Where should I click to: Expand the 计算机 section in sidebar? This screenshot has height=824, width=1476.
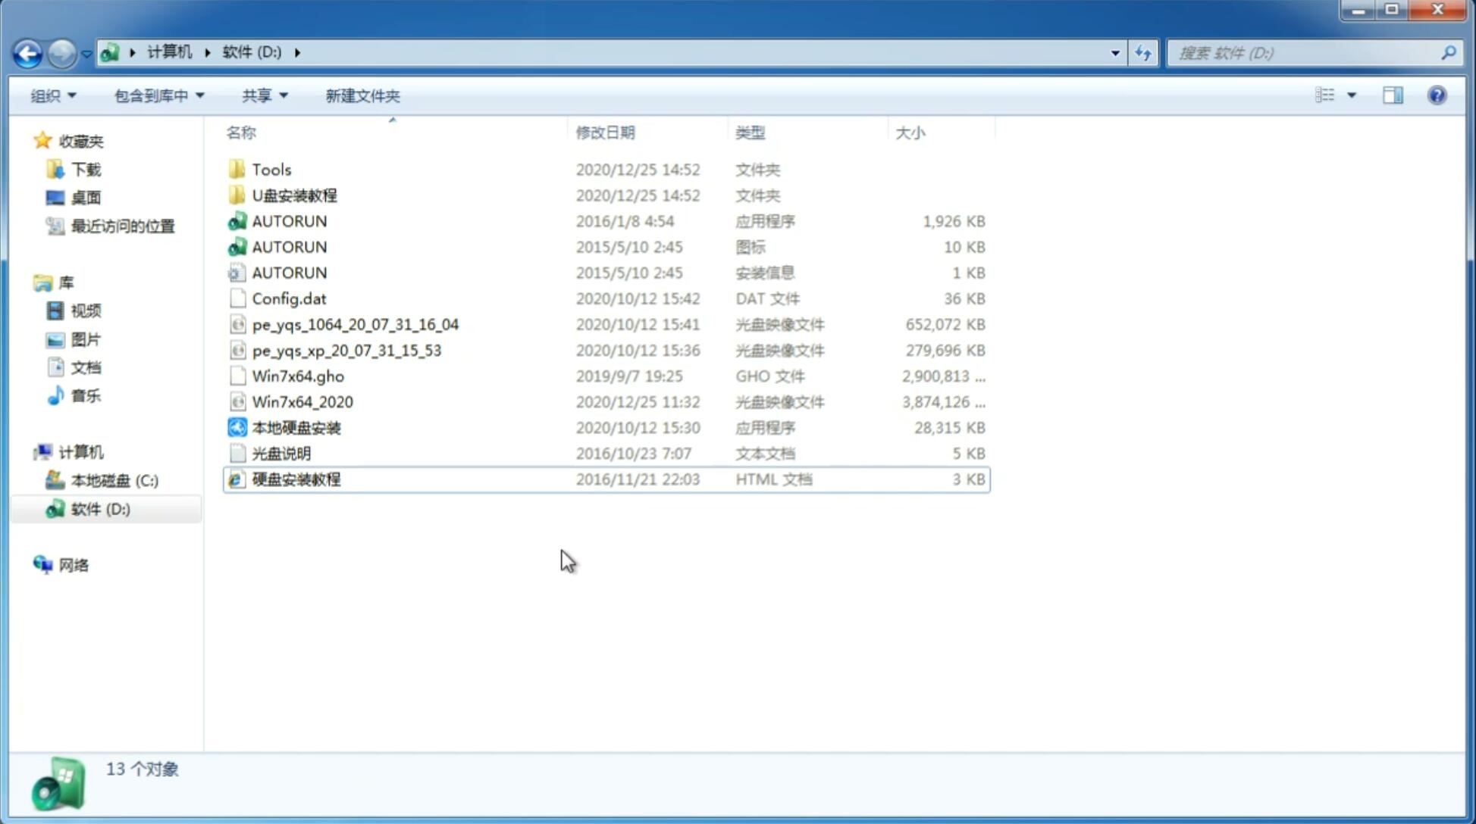30,451
